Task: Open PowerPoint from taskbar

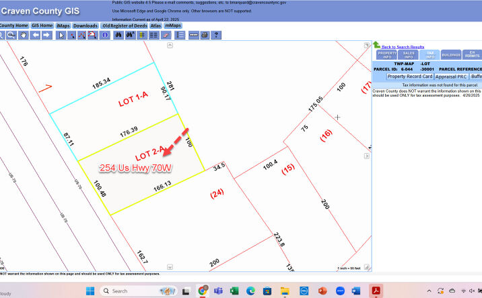Action: pos(322,291)
